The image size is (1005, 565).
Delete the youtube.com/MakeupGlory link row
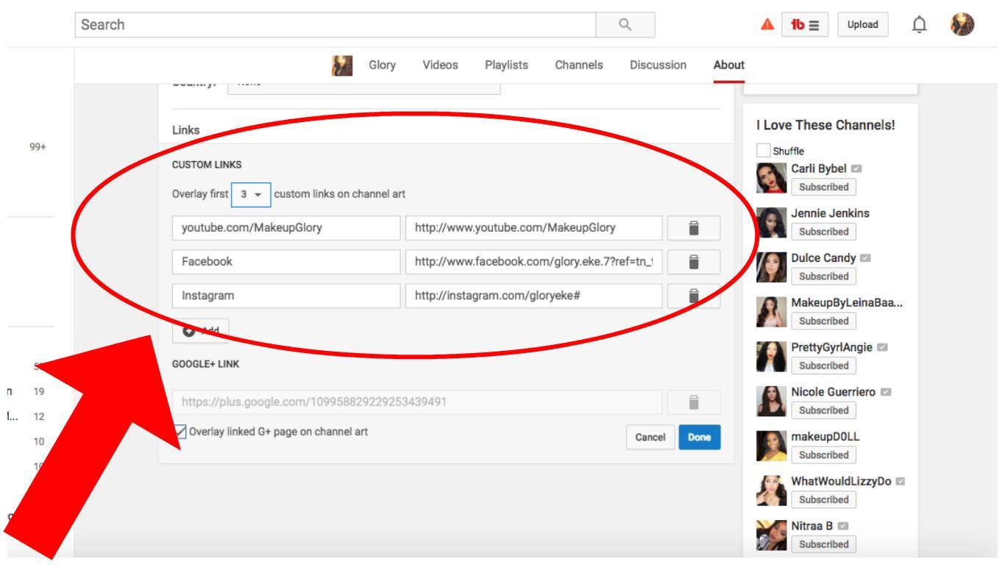(x=693, y=228)
